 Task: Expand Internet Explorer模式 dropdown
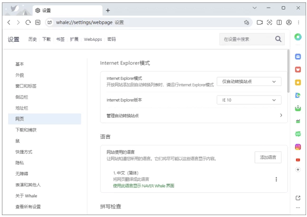[249, 81]
